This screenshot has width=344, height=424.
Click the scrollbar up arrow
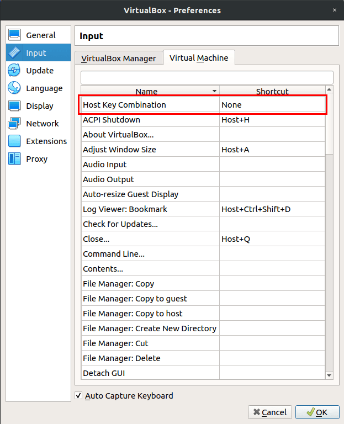[329, 89]
